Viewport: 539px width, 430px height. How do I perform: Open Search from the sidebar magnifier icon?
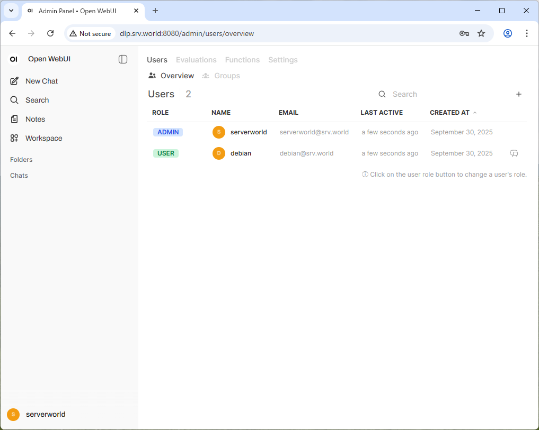coord(14,100)
